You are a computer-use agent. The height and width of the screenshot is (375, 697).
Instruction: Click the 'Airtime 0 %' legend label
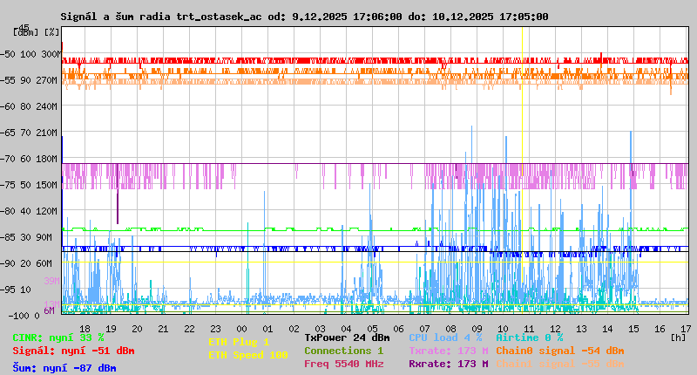(530, 337)
